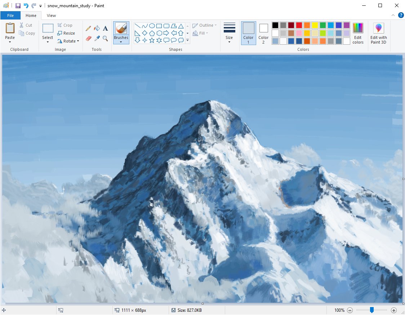405x315 pixels.
Task: Select the Oval shape
Action: (x=152, y=26)
